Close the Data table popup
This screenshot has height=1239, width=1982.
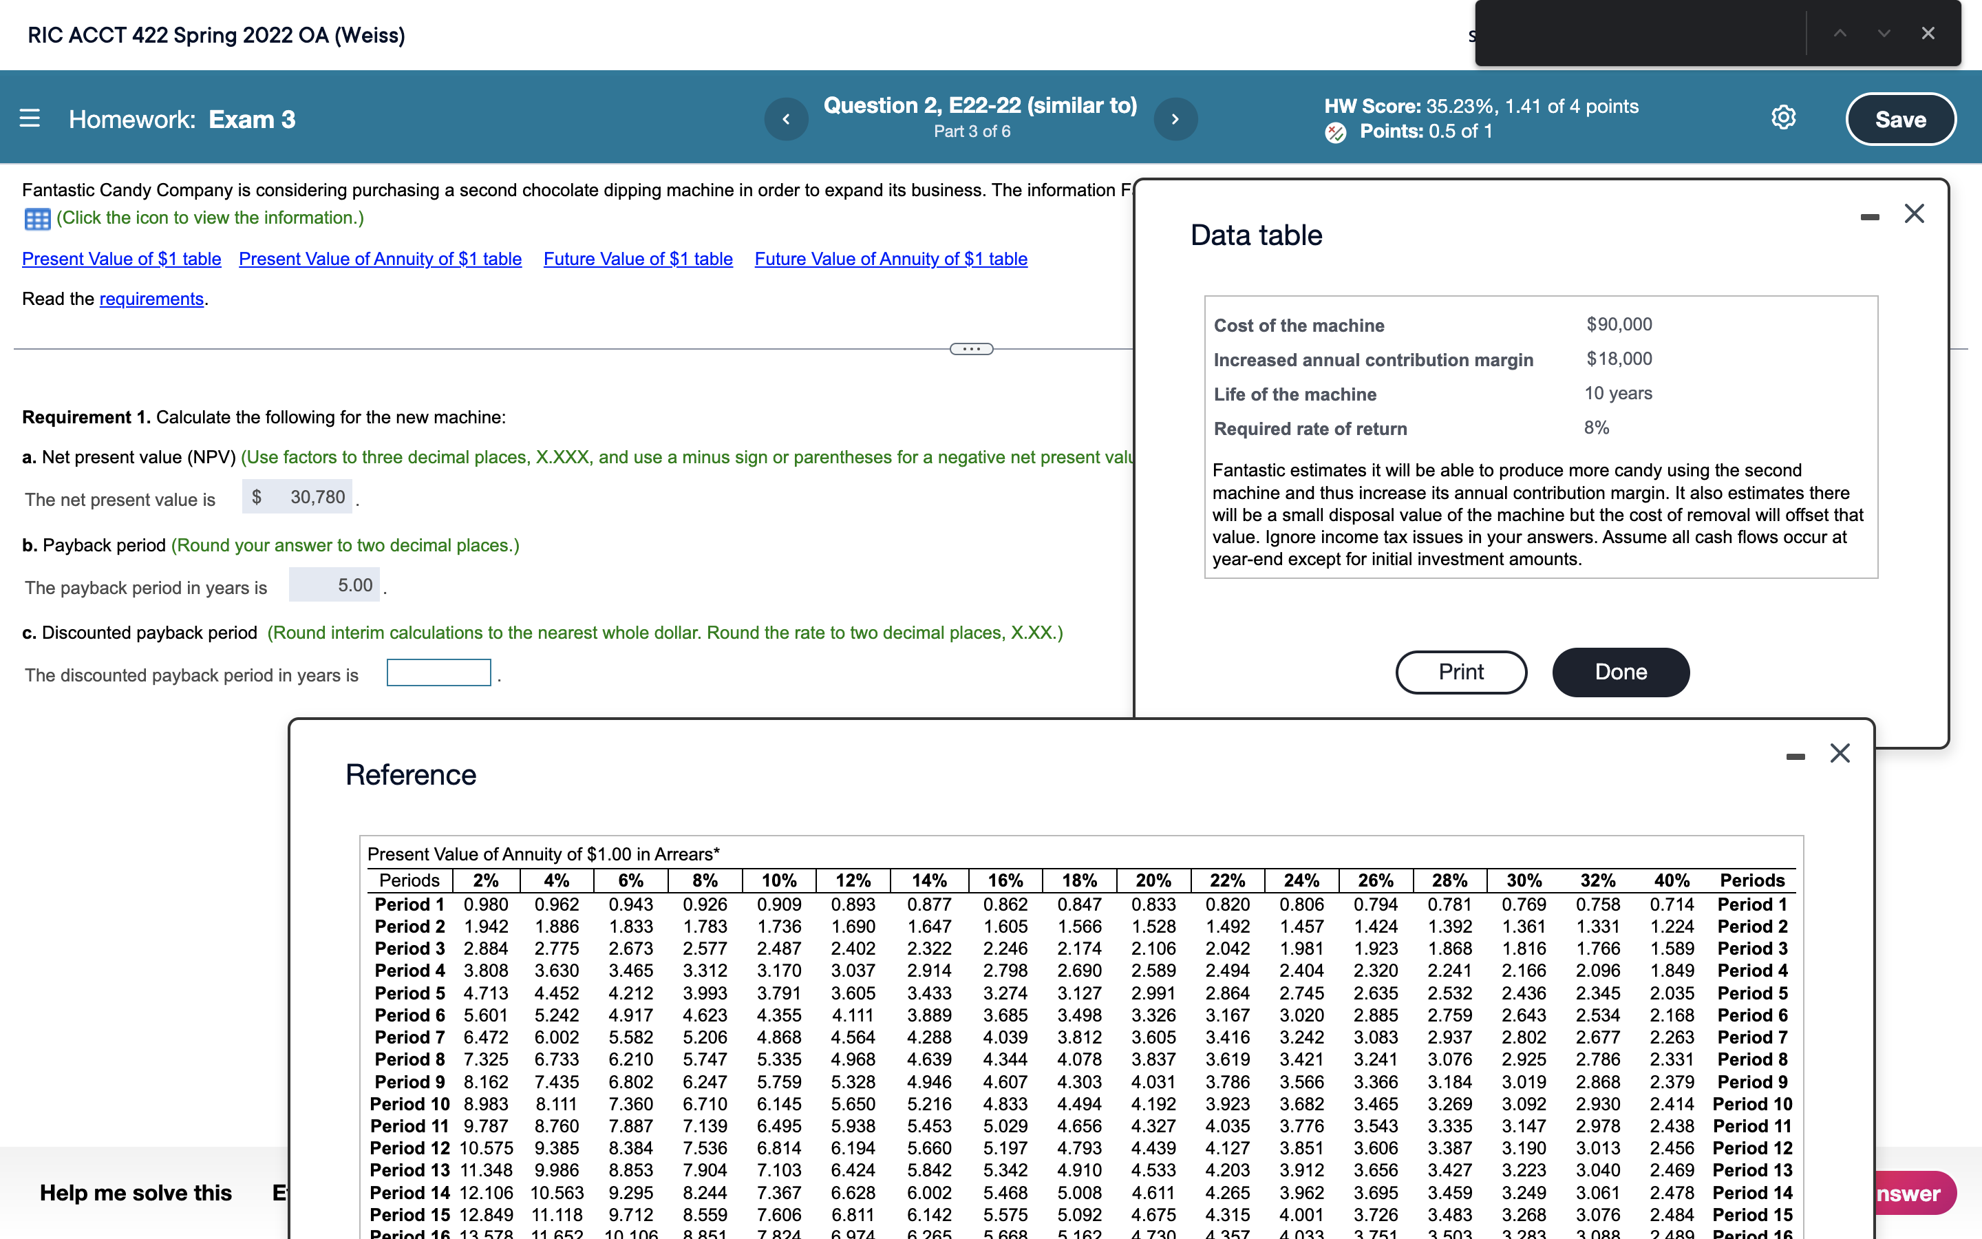[x=1914, y=214]
